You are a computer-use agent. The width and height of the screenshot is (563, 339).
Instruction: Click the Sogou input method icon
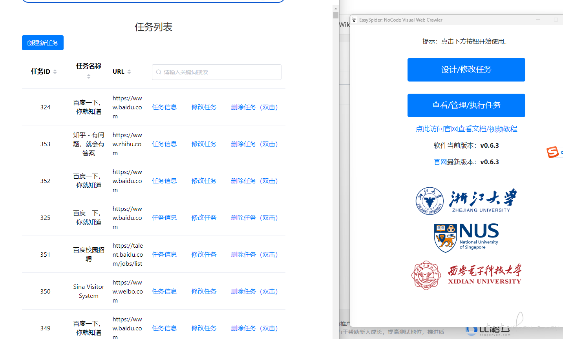click(x=553, y=152)
